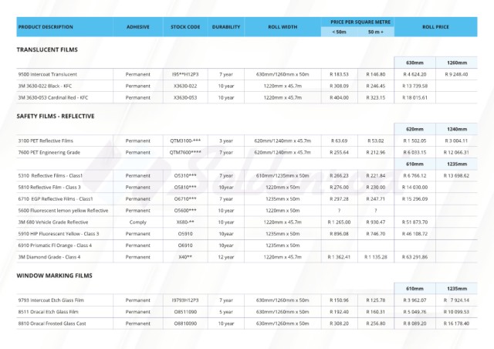Click the STOCK CODE column header

coord(186,27)
